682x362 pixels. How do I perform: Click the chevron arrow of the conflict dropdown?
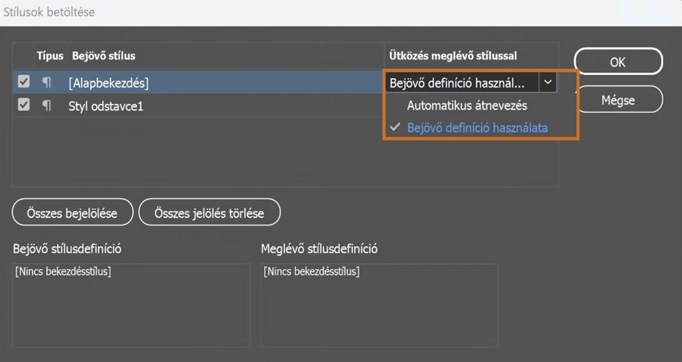pyautogui.click(x=548, y=82)
